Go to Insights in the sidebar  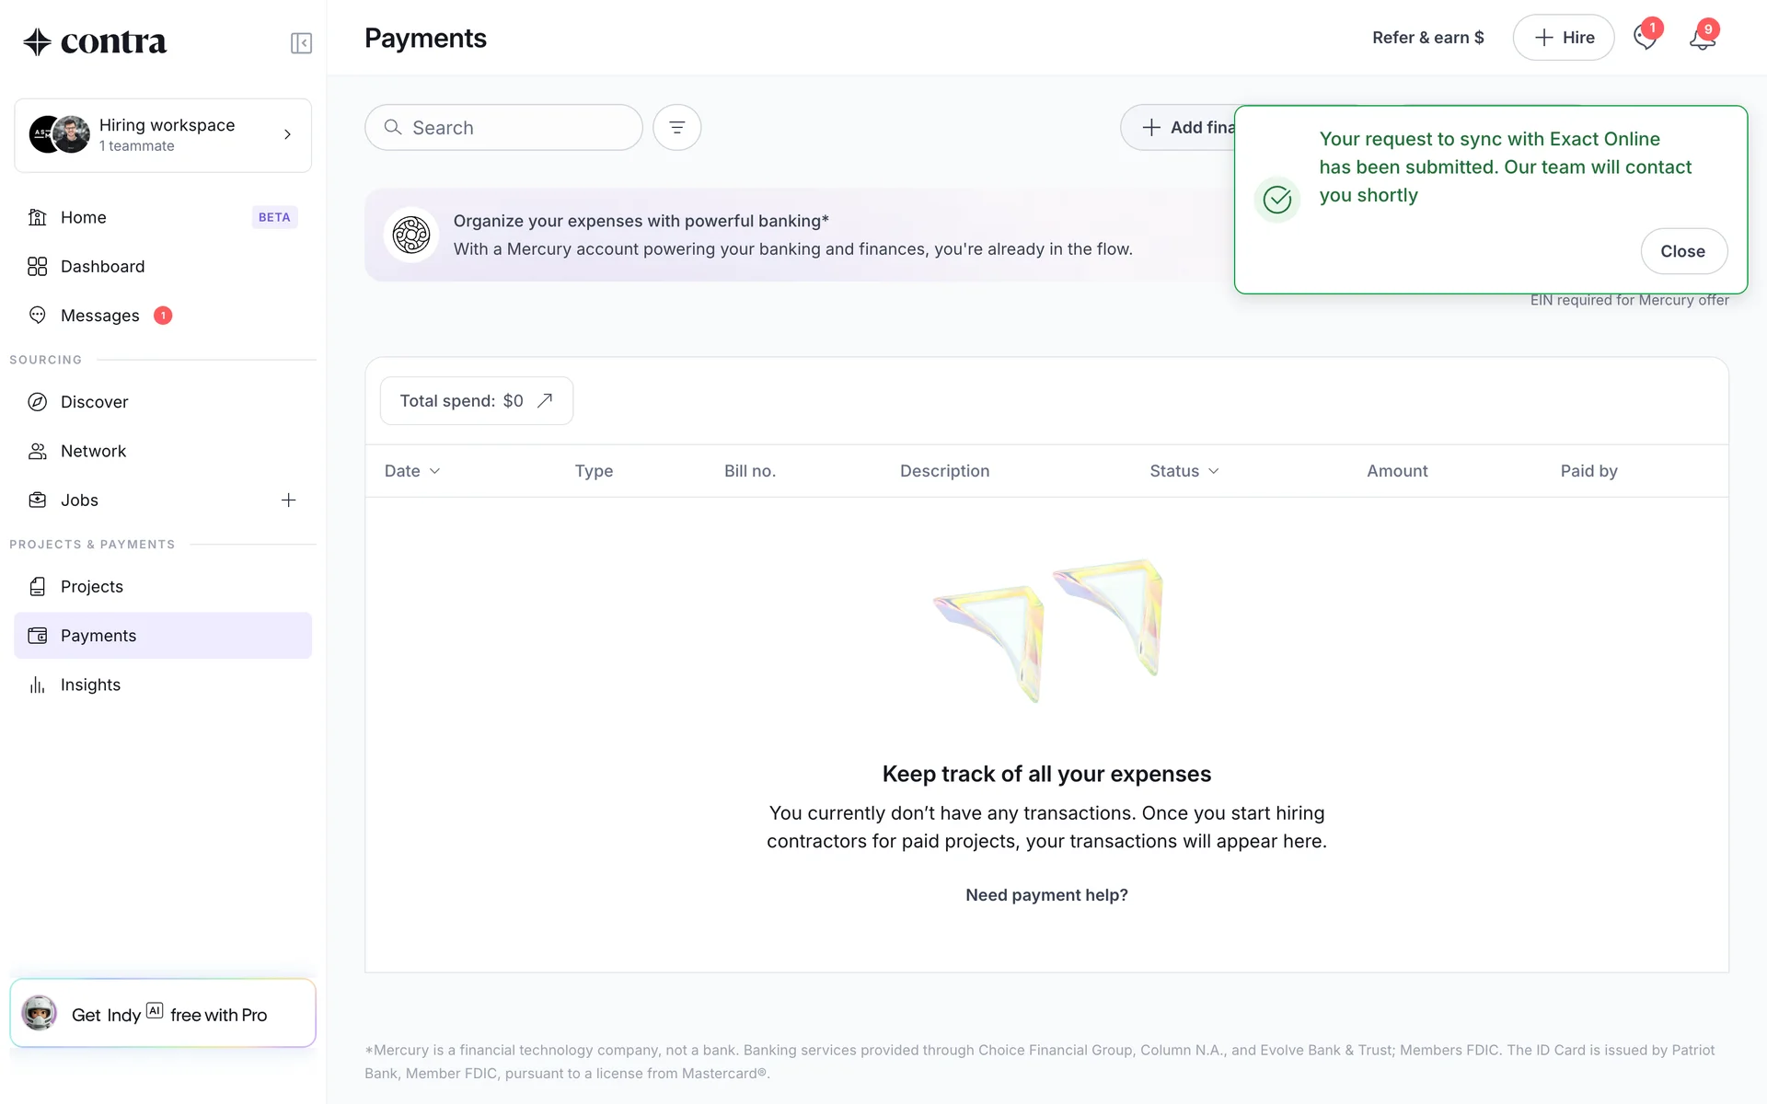click(90, 684)
